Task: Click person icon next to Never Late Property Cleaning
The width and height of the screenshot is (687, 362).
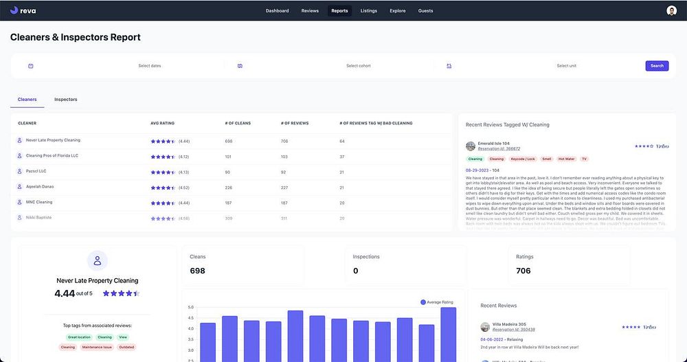Action: [19, 140]
